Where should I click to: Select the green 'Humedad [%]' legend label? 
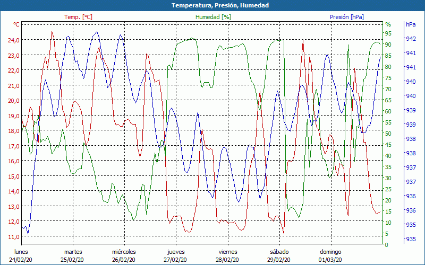pos(214,17)
